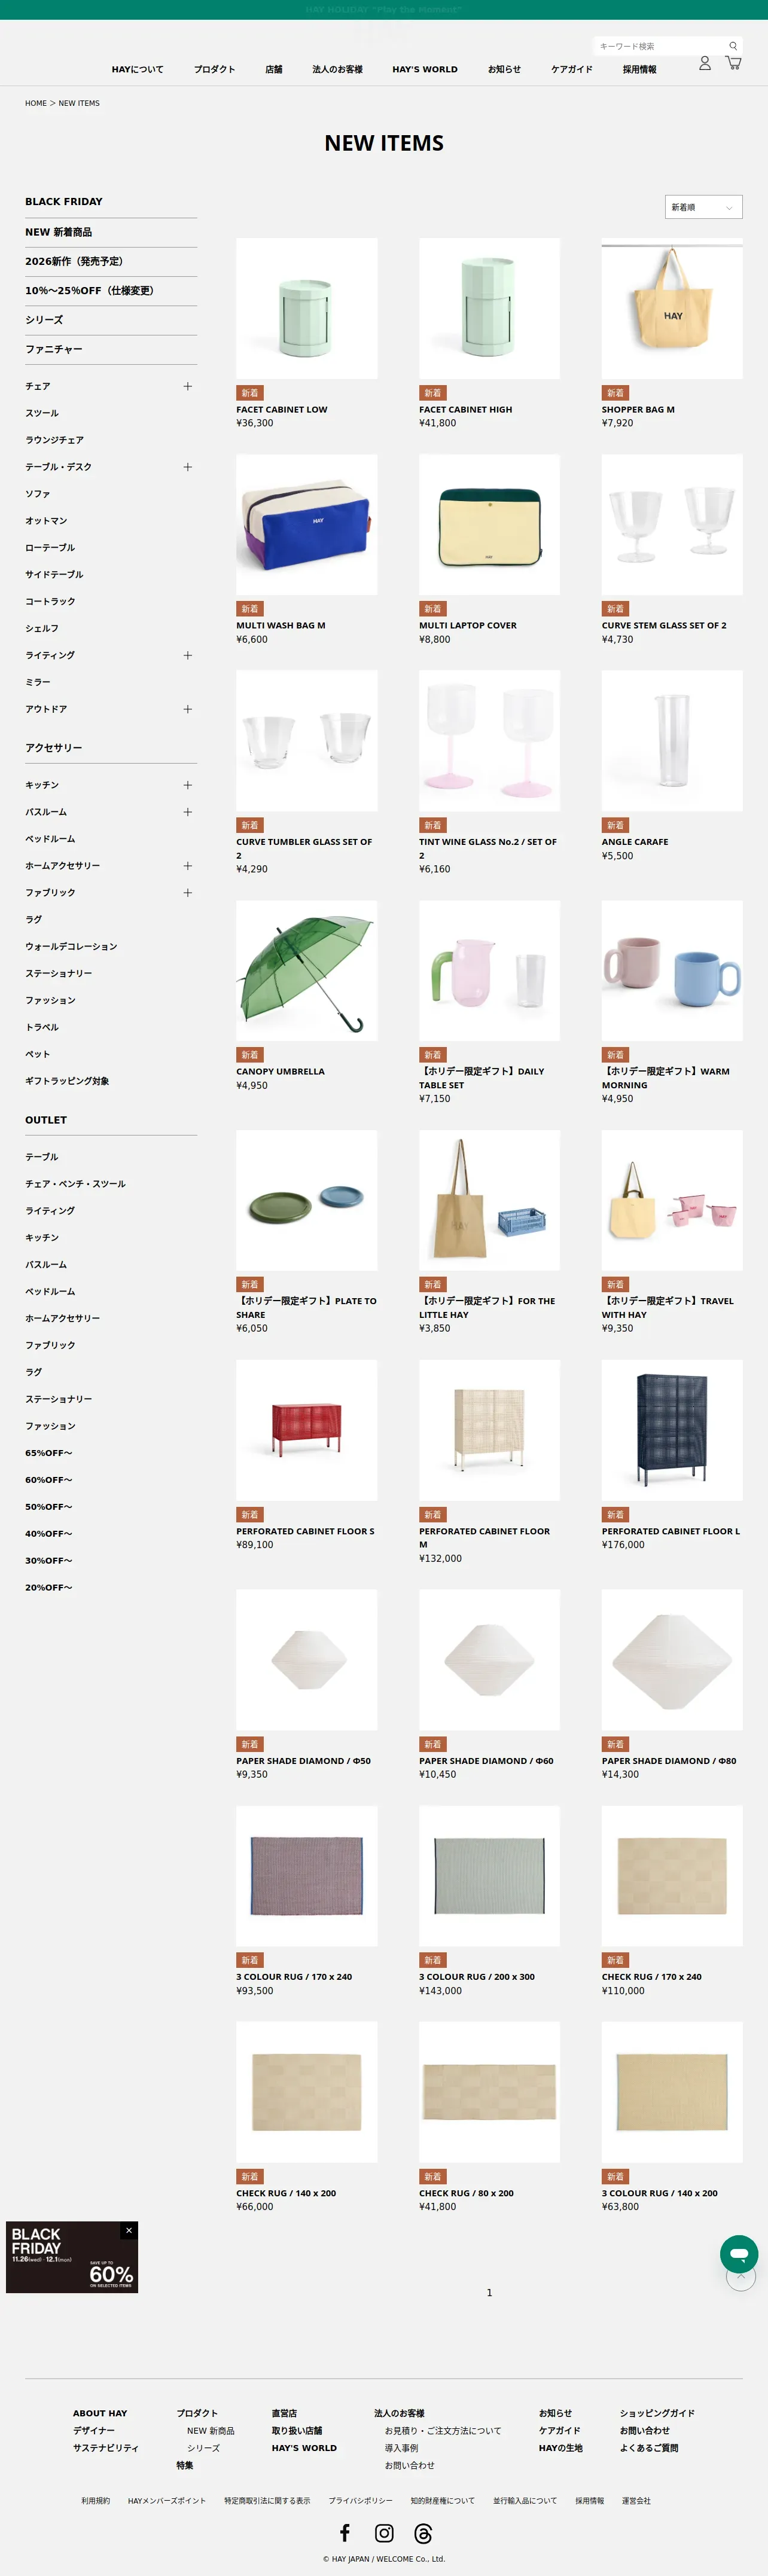
Task: Open the Instagram icon in footer
Action: (384, 2532)
